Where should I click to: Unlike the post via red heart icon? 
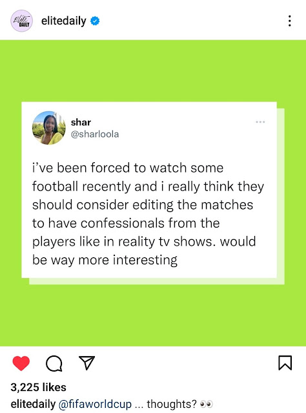21,363
